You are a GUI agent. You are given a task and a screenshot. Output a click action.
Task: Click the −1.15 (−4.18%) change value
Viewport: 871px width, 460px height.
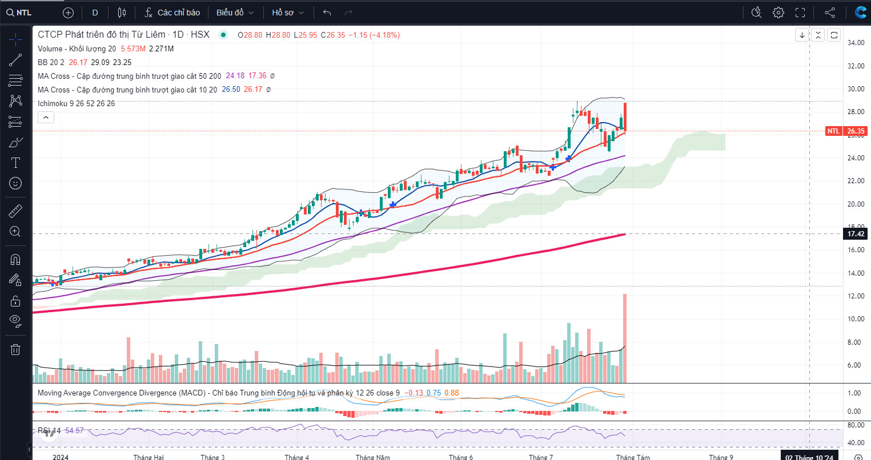(374, 35)
